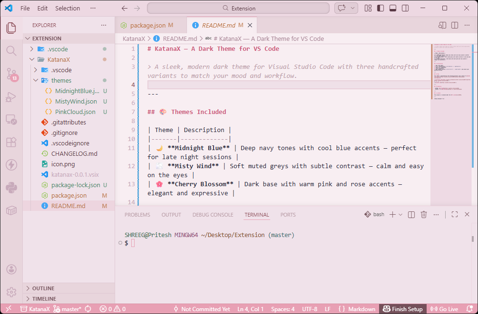Go forward with the right arrow

point(137,8)
